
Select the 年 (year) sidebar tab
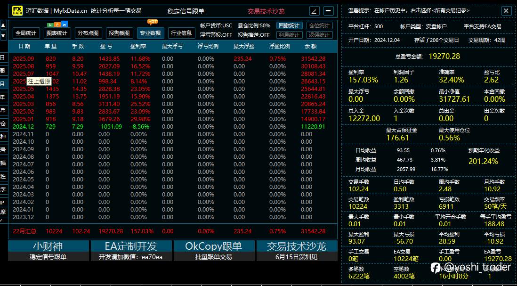point(3,97)
